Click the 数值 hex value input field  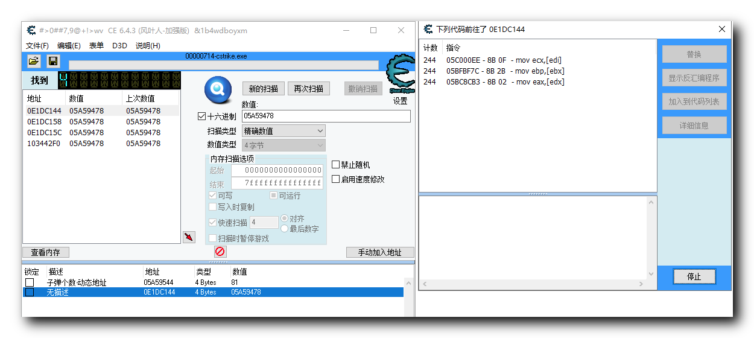(x=326, y=116)
